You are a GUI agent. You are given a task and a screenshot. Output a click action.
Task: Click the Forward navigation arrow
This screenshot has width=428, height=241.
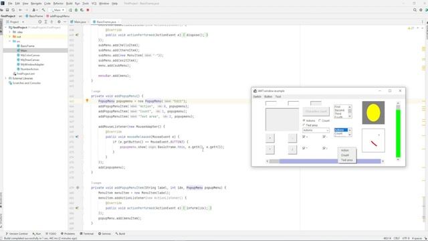(27, 10)
